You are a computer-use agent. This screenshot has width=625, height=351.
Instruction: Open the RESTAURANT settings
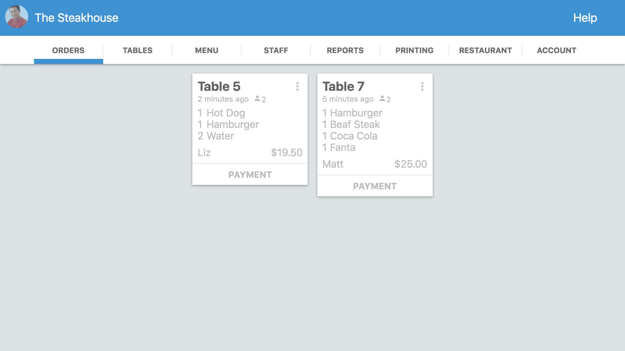(485, 50)
